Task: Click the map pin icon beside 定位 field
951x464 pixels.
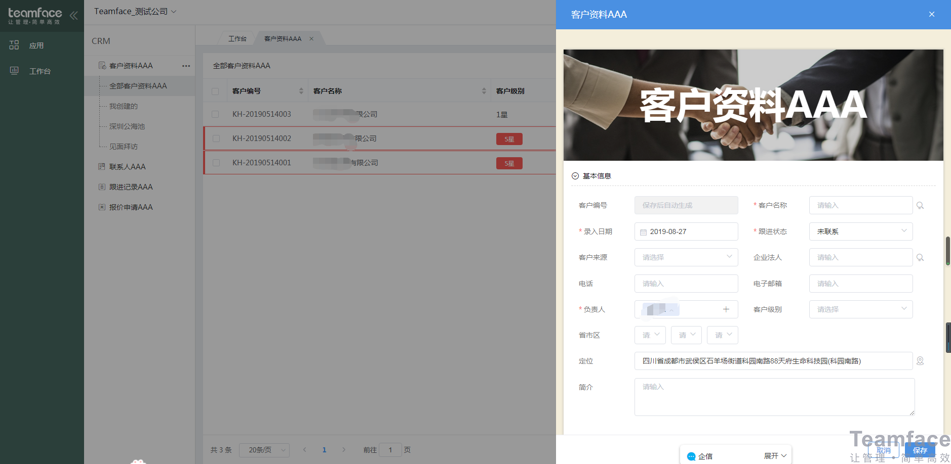Action: (921, 361)
